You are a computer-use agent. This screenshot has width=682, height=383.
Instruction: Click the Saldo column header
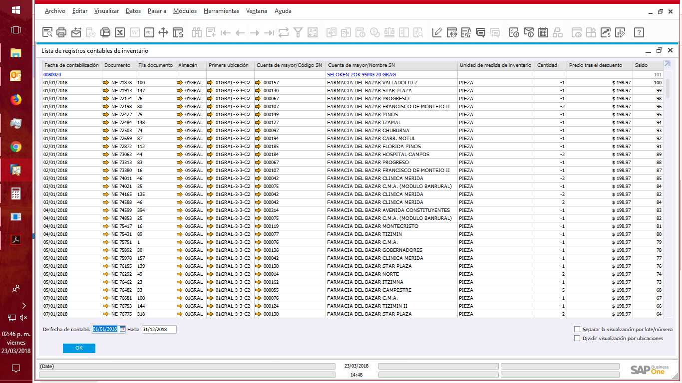(648, 65)
